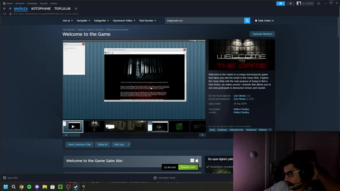Open Reflect Studios developer link
Screen dimensions: 340x191
click(x=241, y=109)
